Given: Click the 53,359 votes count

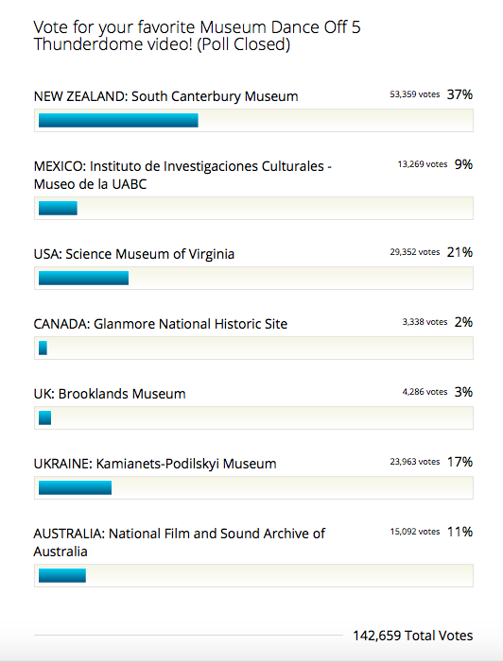Looking at the screenshot, I should [x=415, y=94].
